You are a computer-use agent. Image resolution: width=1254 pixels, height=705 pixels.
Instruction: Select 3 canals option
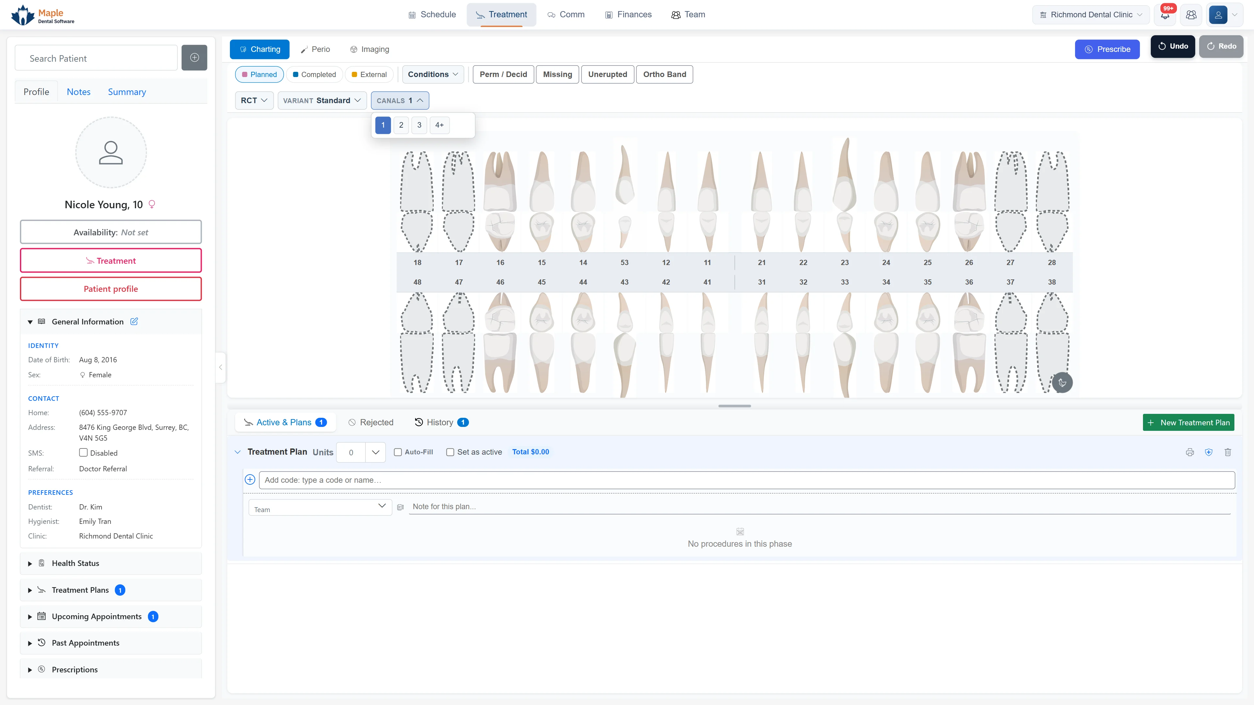[419, 125]
